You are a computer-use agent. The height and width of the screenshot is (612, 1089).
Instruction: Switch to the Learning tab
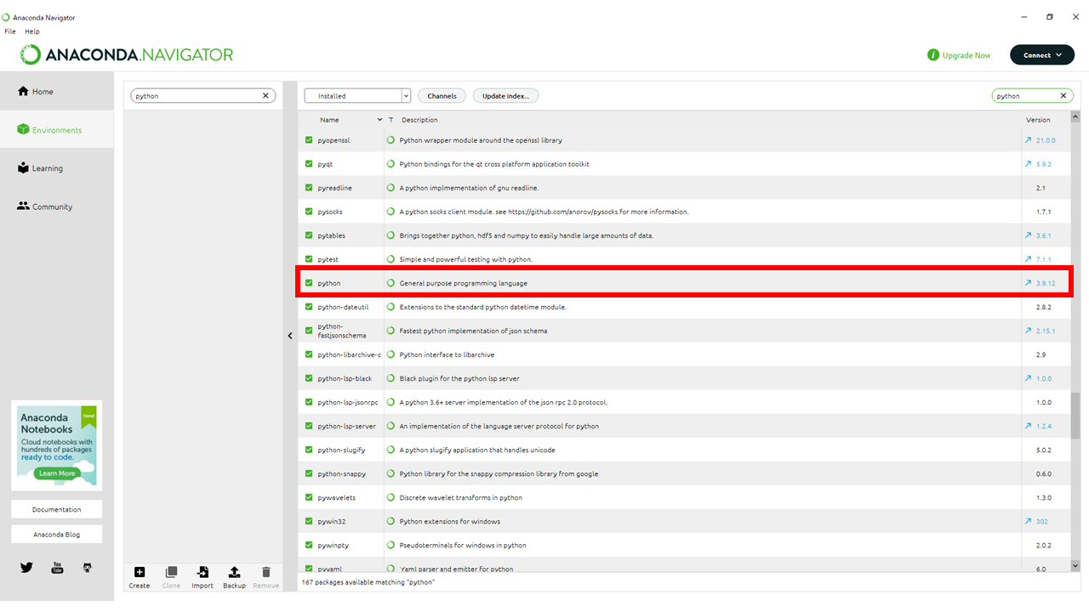(x=57, y=168)
